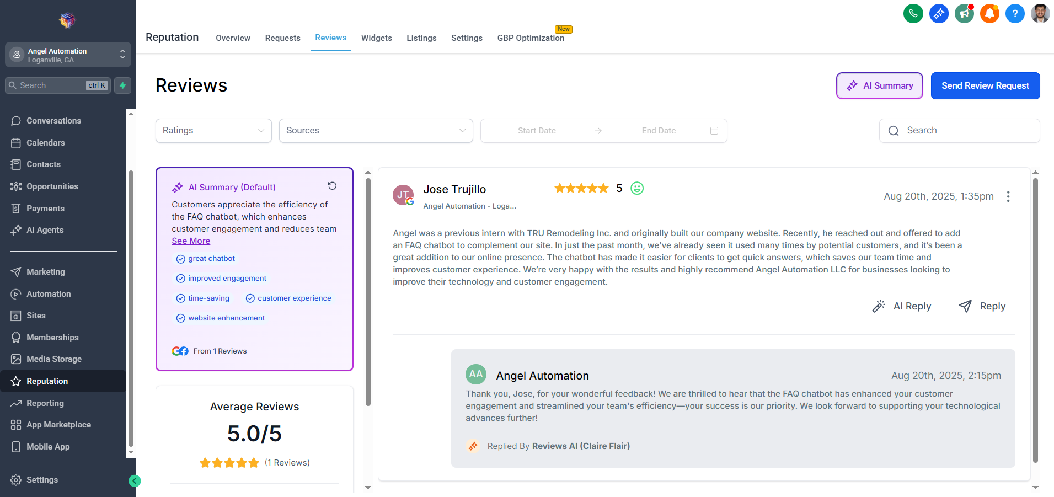Open notifications via the bell icon
The width and height of the screenshot is (1054, 497).
click(989, 13)
